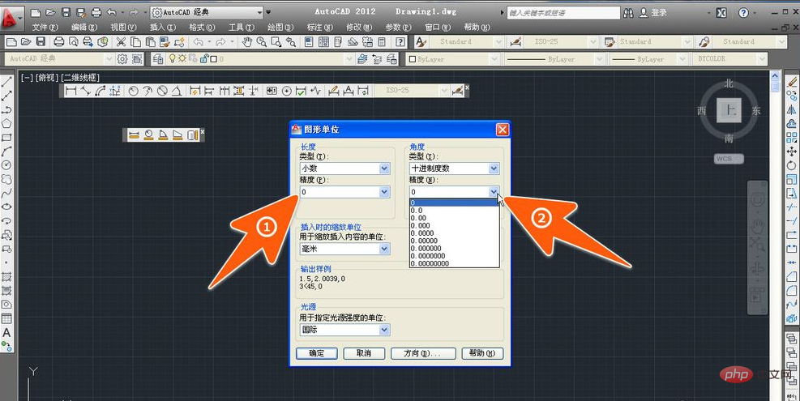Click the [俯视] viewport view control
The width and height of the screenshot is (800, 401).
coord(48,78)
